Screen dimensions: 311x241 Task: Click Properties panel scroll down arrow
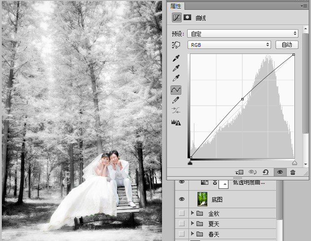[306, 164]
